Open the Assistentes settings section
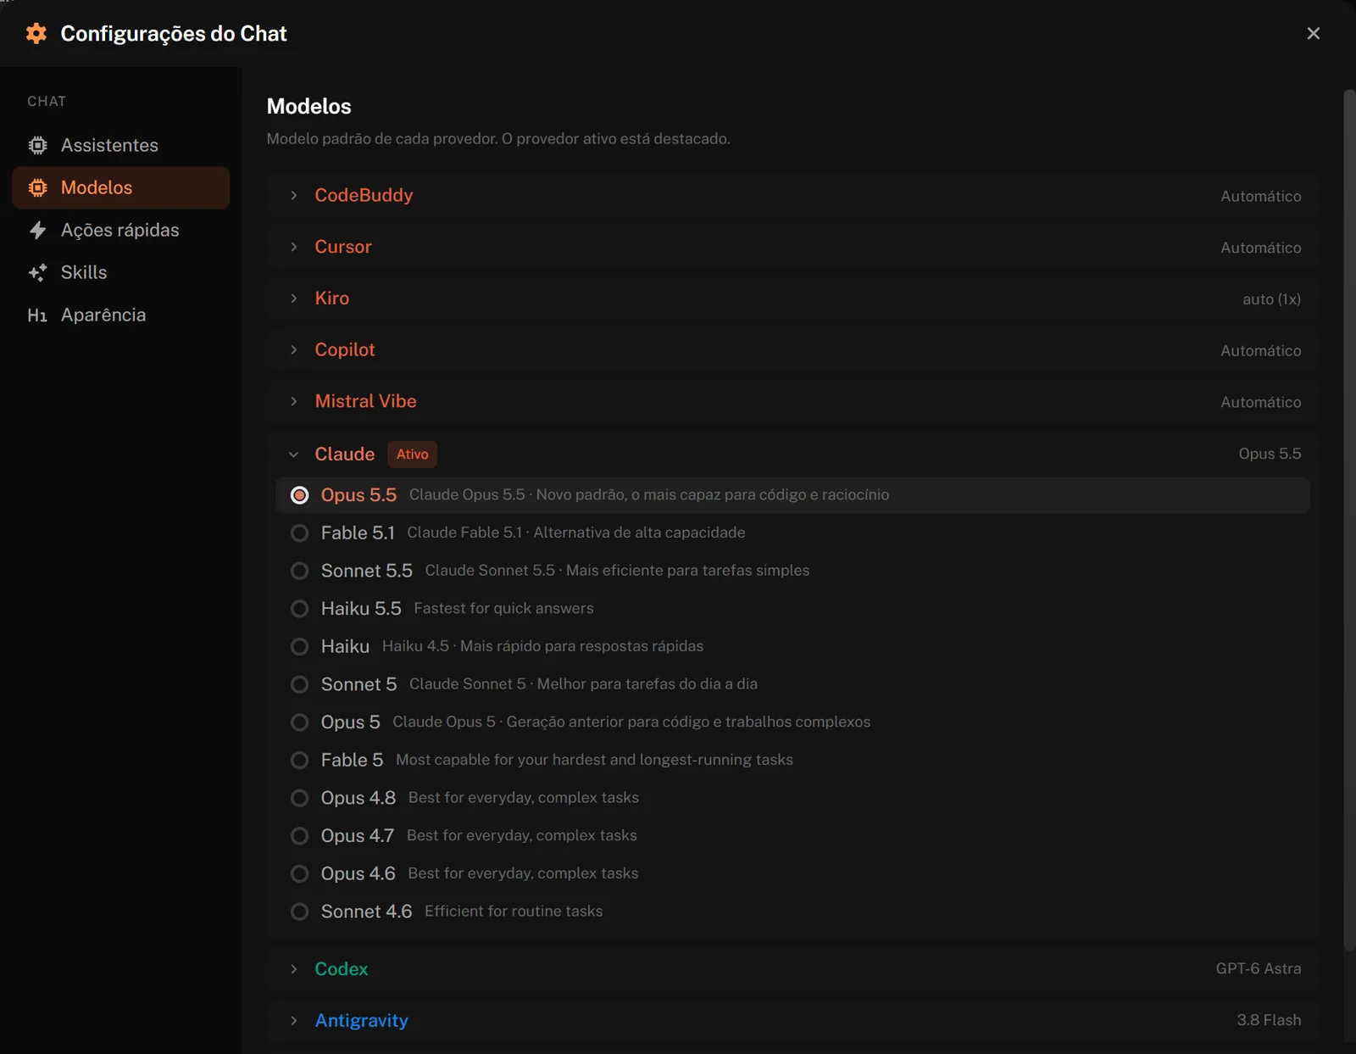 (121, 145)
